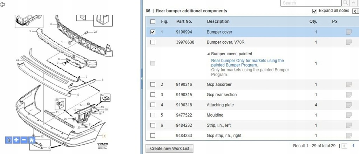Click Create new Work List button

click(170, 148)
